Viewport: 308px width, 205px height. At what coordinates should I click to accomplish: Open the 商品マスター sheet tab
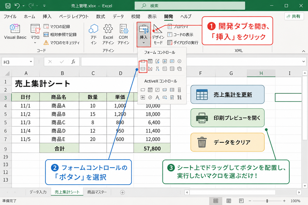[x=97, y=192]
